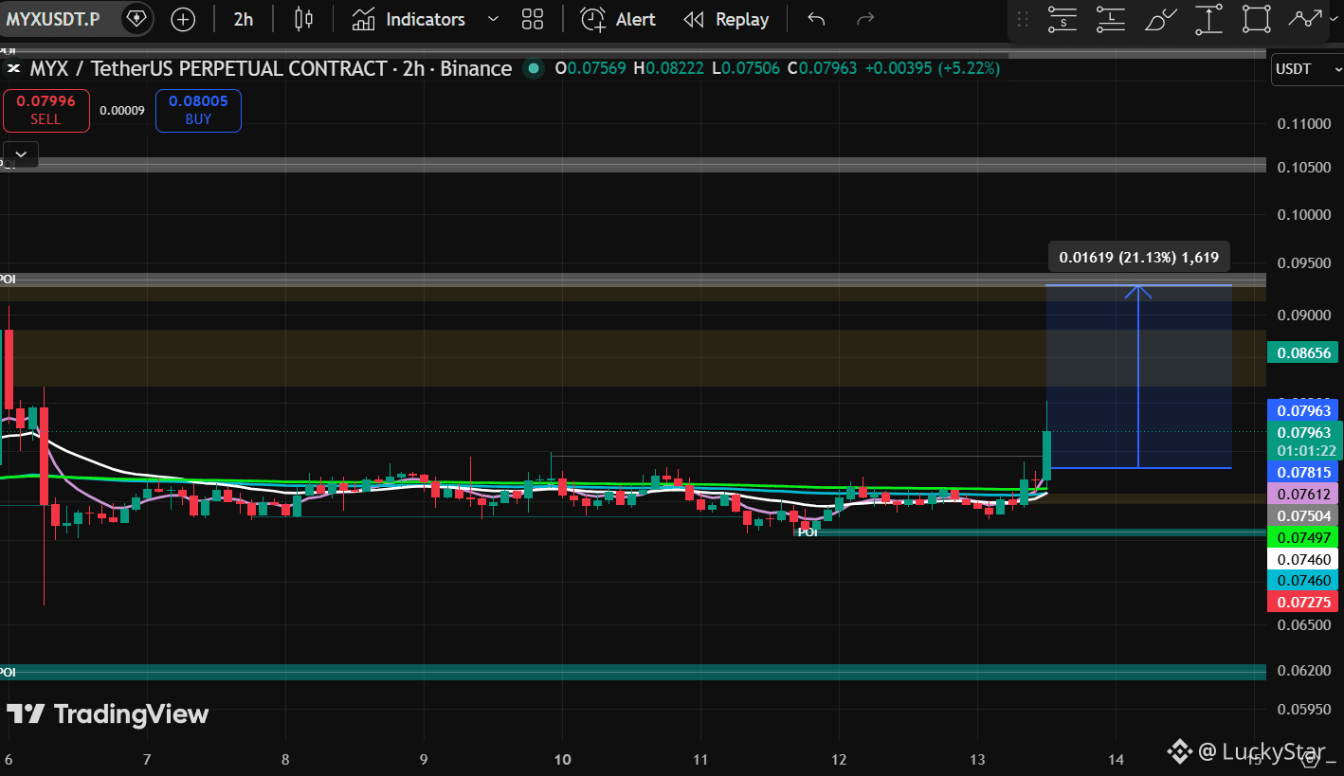Click date 7 on the time axis
This screenshot has height=776, width=1344.
[x=147, y=759]
